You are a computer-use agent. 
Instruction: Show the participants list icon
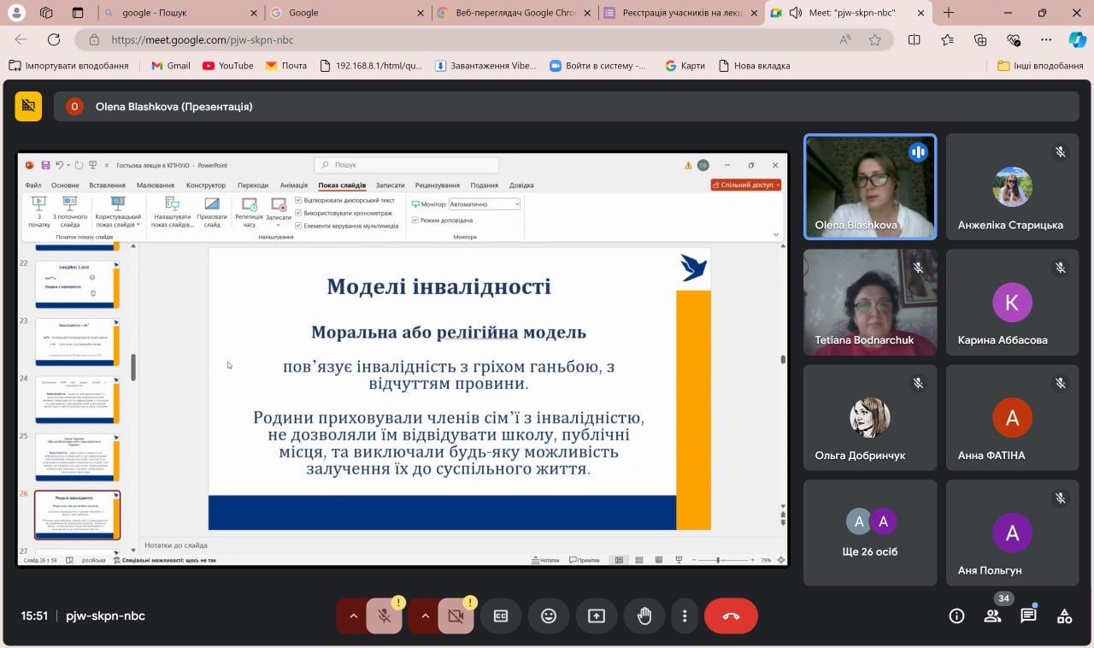(x=992, y=616)
